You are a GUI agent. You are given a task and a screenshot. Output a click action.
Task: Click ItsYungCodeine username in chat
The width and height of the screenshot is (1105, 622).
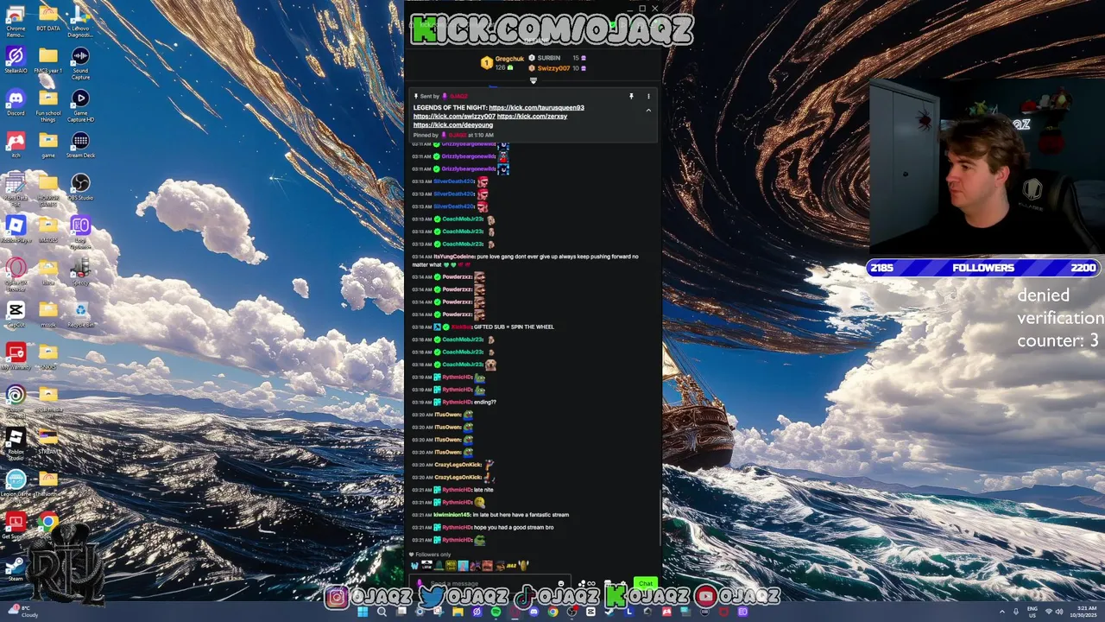tap(452, 257)
